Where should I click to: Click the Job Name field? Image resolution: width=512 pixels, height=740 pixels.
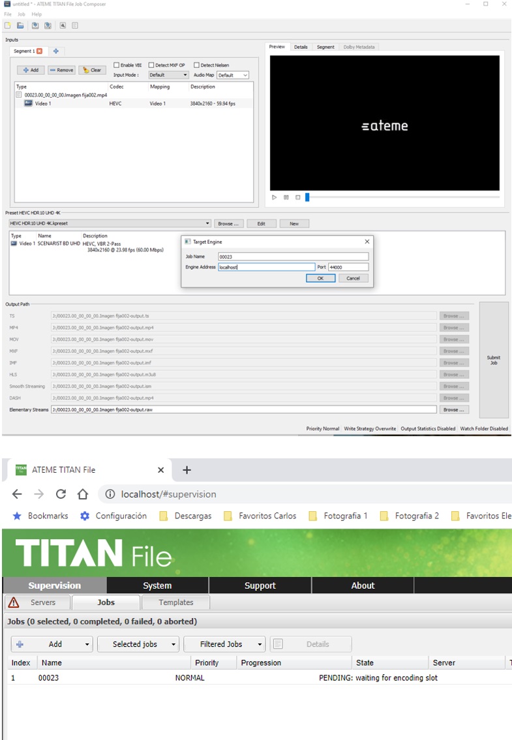click(x=293, y=257)
